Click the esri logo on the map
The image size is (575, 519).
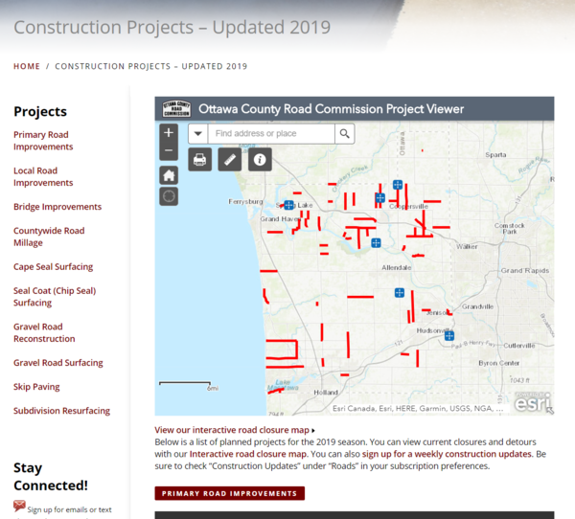[532, 403]
